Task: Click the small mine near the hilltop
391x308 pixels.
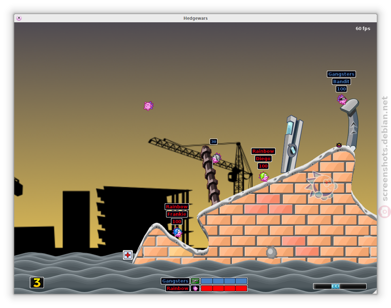Action: (339, 145)
